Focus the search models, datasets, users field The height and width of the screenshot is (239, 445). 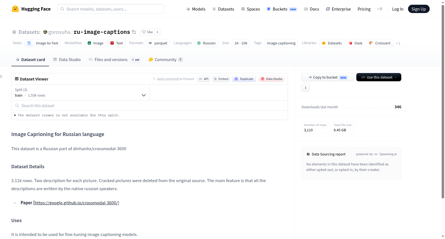tap(111, 9)
